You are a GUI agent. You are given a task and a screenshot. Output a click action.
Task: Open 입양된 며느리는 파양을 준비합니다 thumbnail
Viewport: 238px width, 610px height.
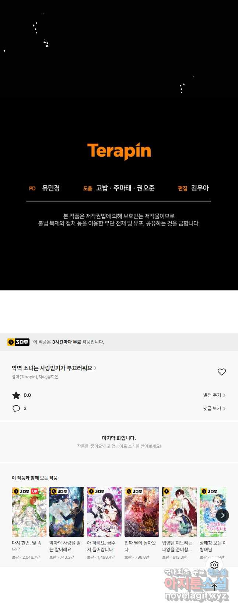tap(179, 512)
